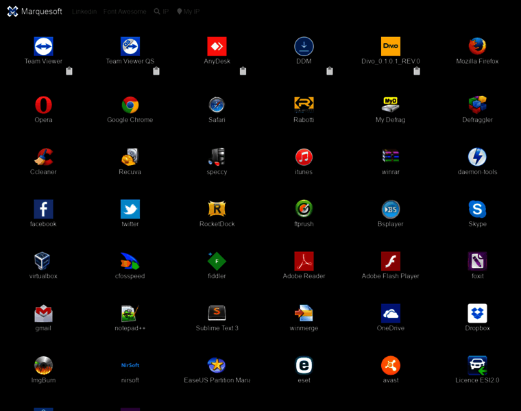Open the DDM download icon
The width and height of the screenshot is (521, 411).
point(304,46)
